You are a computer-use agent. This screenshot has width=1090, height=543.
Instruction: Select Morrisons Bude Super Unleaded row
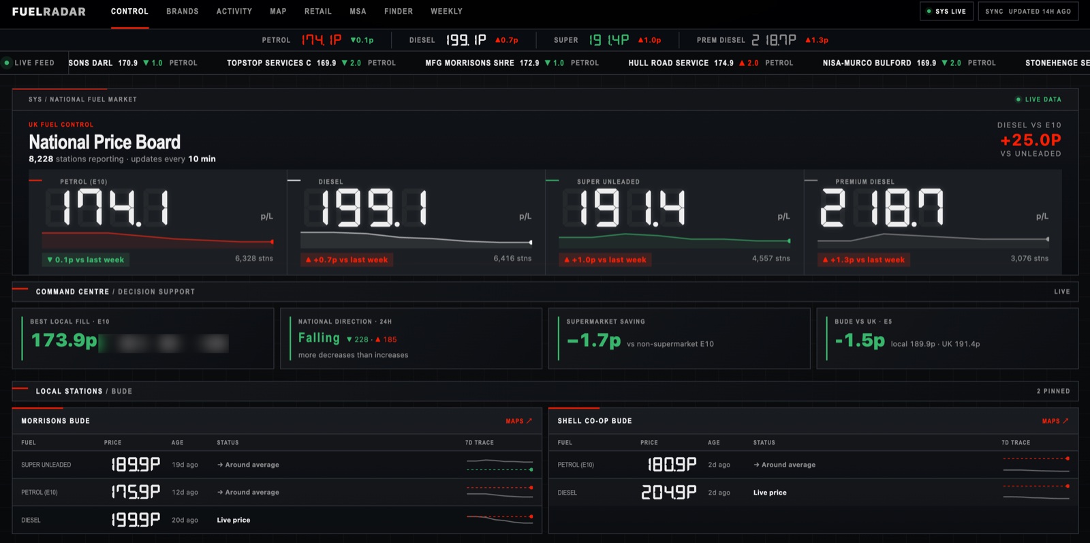coord(277,465)
